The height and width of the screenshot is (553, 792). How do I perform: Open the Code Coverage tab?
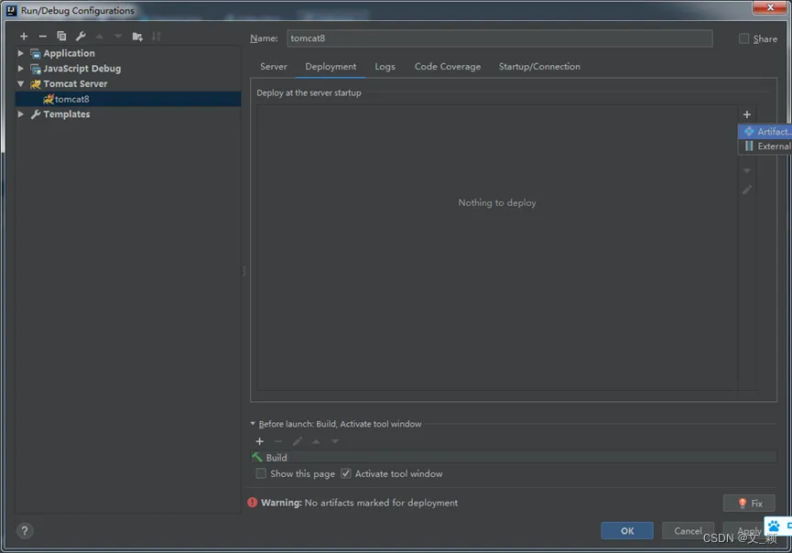[x=448, y=67]
